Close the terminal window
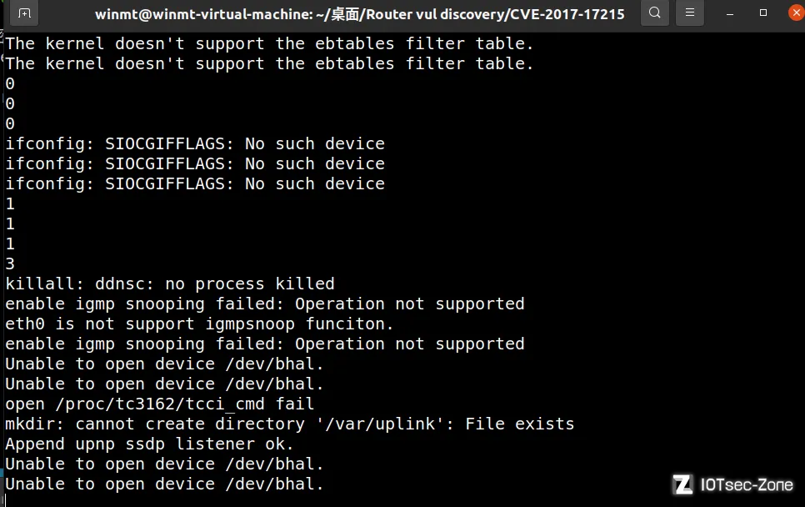Image resolution: width=805 pixels, height=507 pixels. click(797, 13)
